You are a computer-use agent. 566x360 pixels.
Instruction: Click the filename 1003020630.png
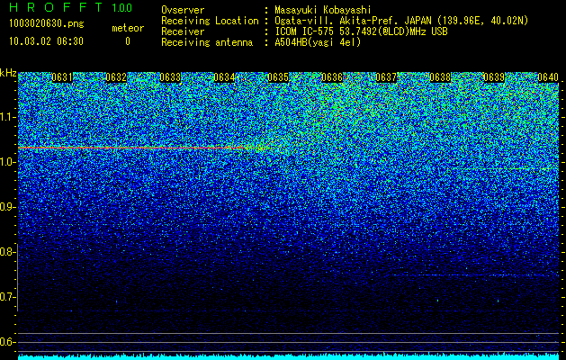pyautogui.click(x=47, y=24)
